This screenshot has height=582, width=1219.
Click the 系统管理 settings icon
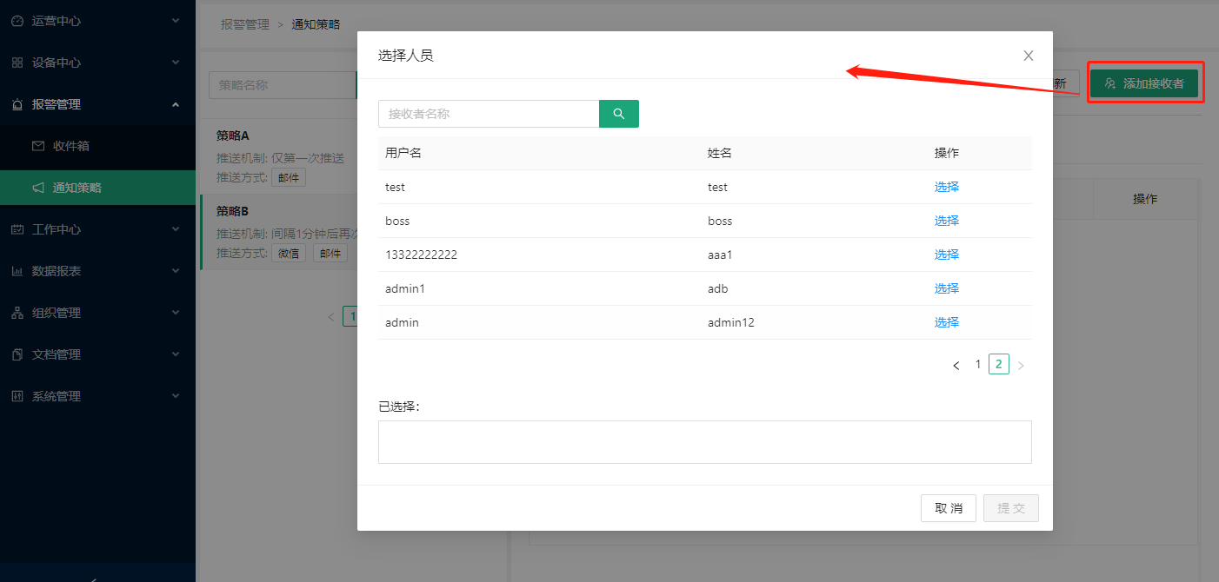(x=17, y=396)
